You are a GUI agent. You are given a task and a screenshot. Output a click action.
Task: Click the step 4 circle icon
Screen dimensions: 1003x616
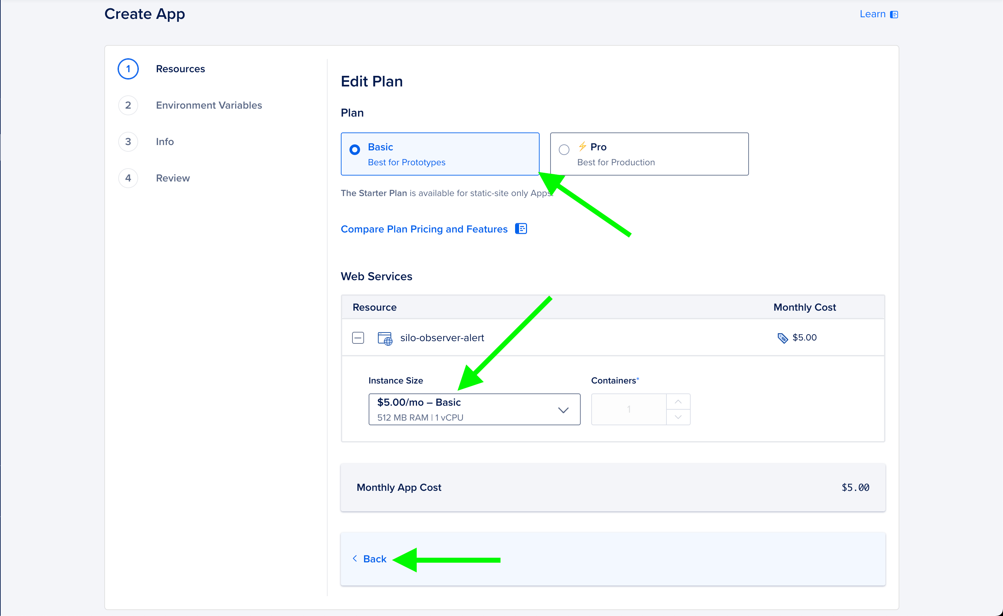pyautogui.click(x=128, y=178)
